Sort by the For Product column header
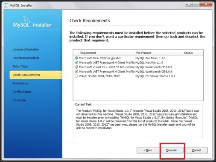 158,53
